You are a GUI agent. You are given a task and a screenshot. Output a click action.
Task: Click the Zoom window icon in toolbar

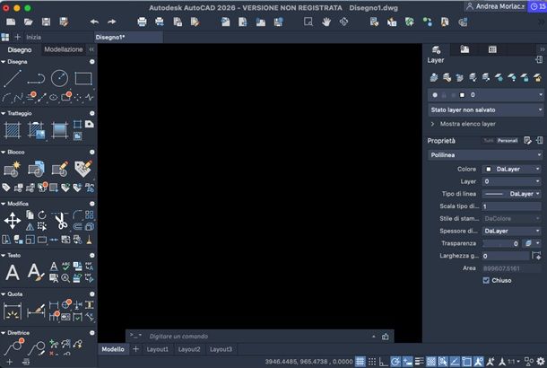[x=308, y=22]
